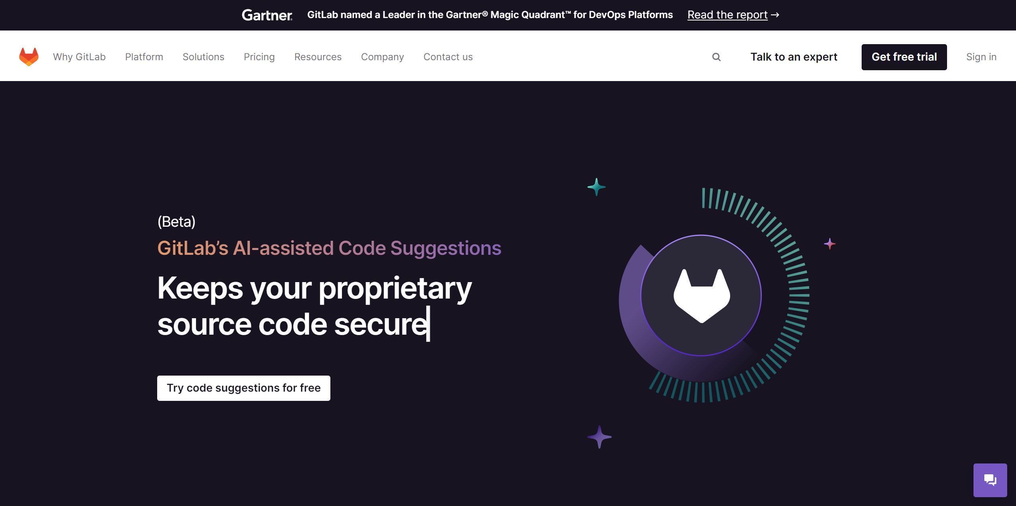
Task: Click the Gartner logo in the top banner
Action: click(266, 15)
